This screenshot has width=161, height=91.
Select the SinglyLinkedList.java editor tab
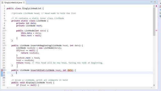pyautogui.click(x=13, y=3)
